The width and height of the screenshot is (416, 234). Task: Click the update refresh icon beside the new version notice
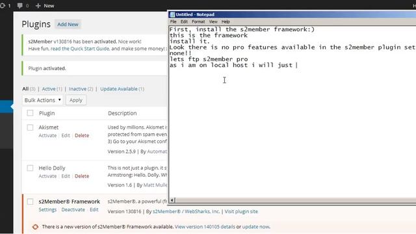pos(35,227)
